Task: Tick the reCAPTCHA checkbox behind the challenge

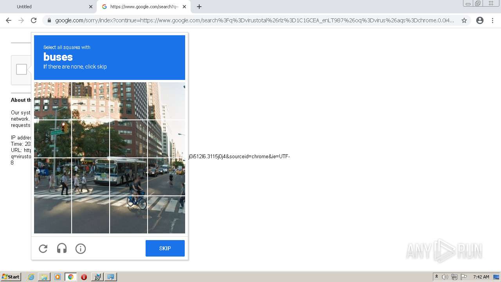Action: (22, 69)
